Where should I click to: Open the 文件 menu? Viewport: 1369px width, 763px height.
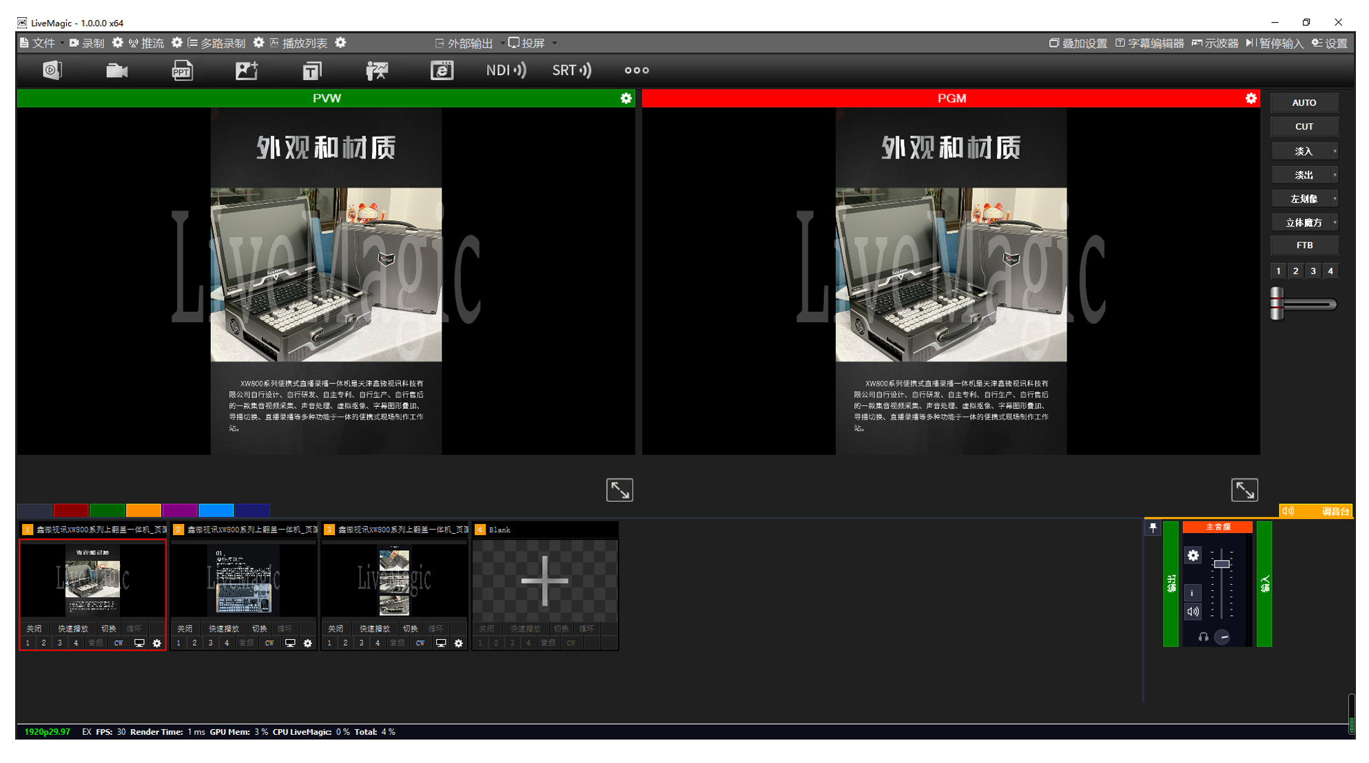(39, 43)
